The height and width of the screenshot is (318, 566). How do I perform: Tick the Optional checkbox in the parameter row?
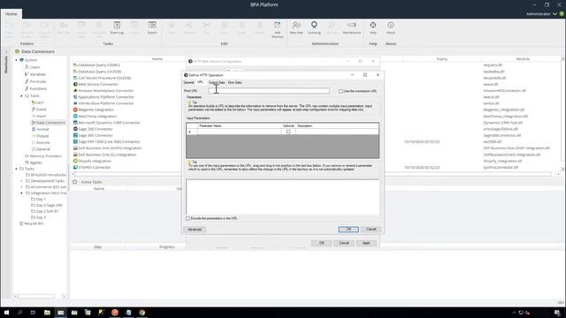(x=288, y=132)
